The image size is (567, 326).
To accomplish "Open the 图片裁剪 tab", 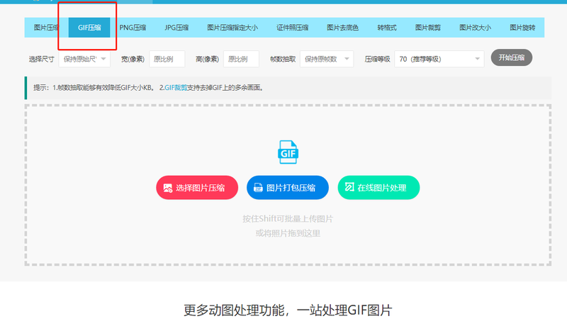I will [428, 28].
